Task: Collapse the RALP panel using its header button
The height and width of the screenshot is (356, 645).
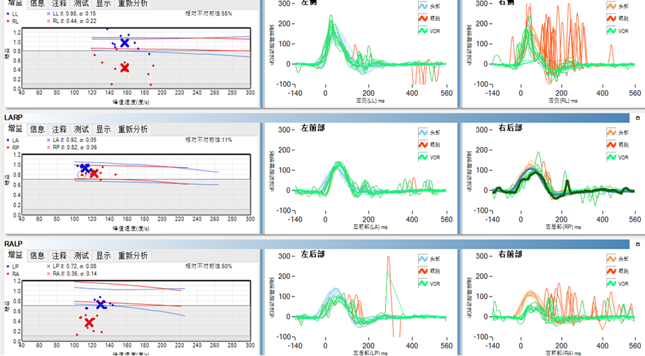Action: pyautogui.click(x=638, y=244)
